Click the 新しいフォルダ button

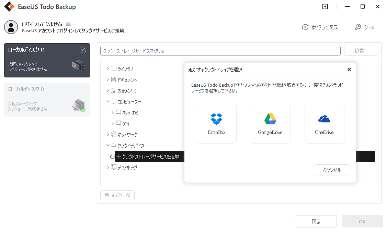(117, 195)
